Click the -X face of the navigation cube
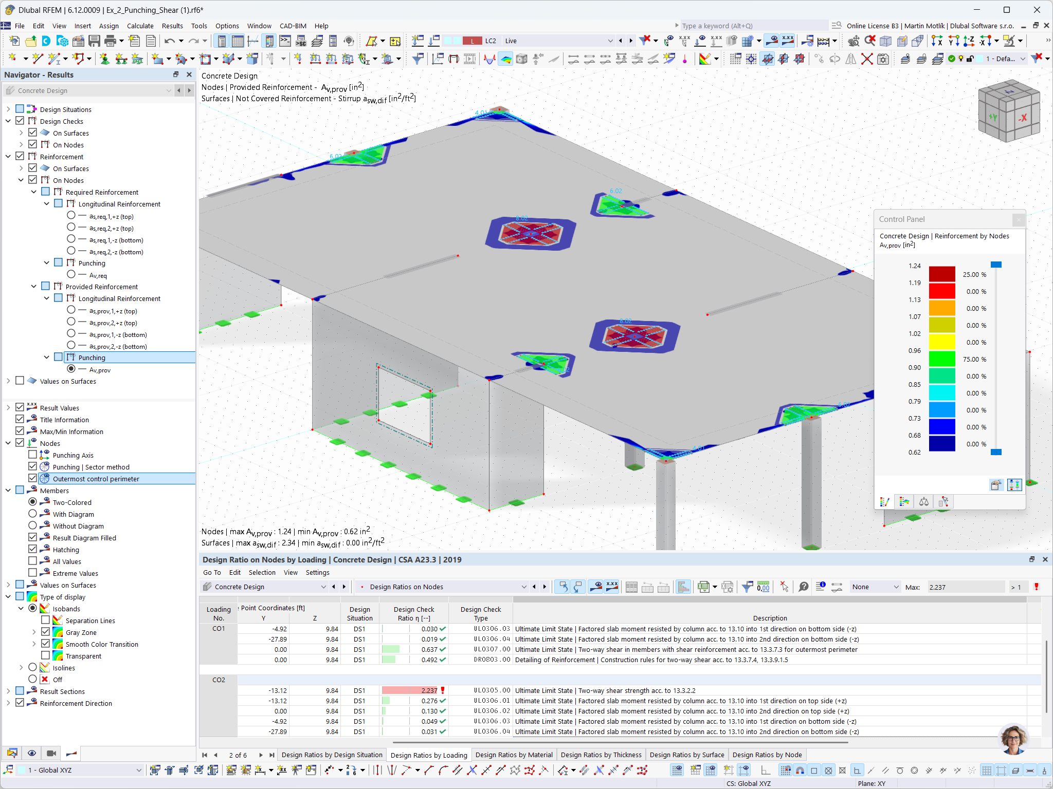Image resolution: width=1053 pixels, height=789 pixels. (x=1023, y=117)
